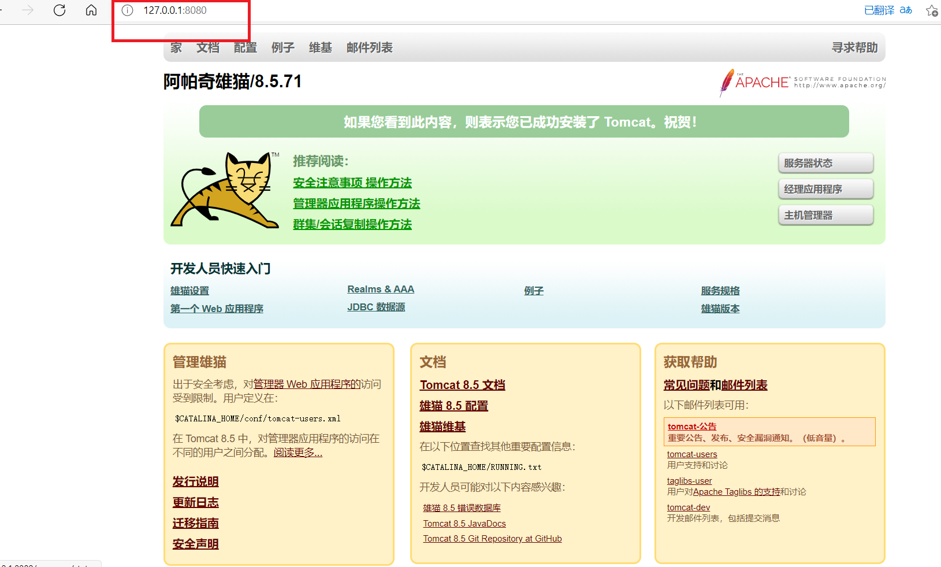Open site information icon beside the address
This screenshot has width=941, height=567.
(x=128, y=10)
